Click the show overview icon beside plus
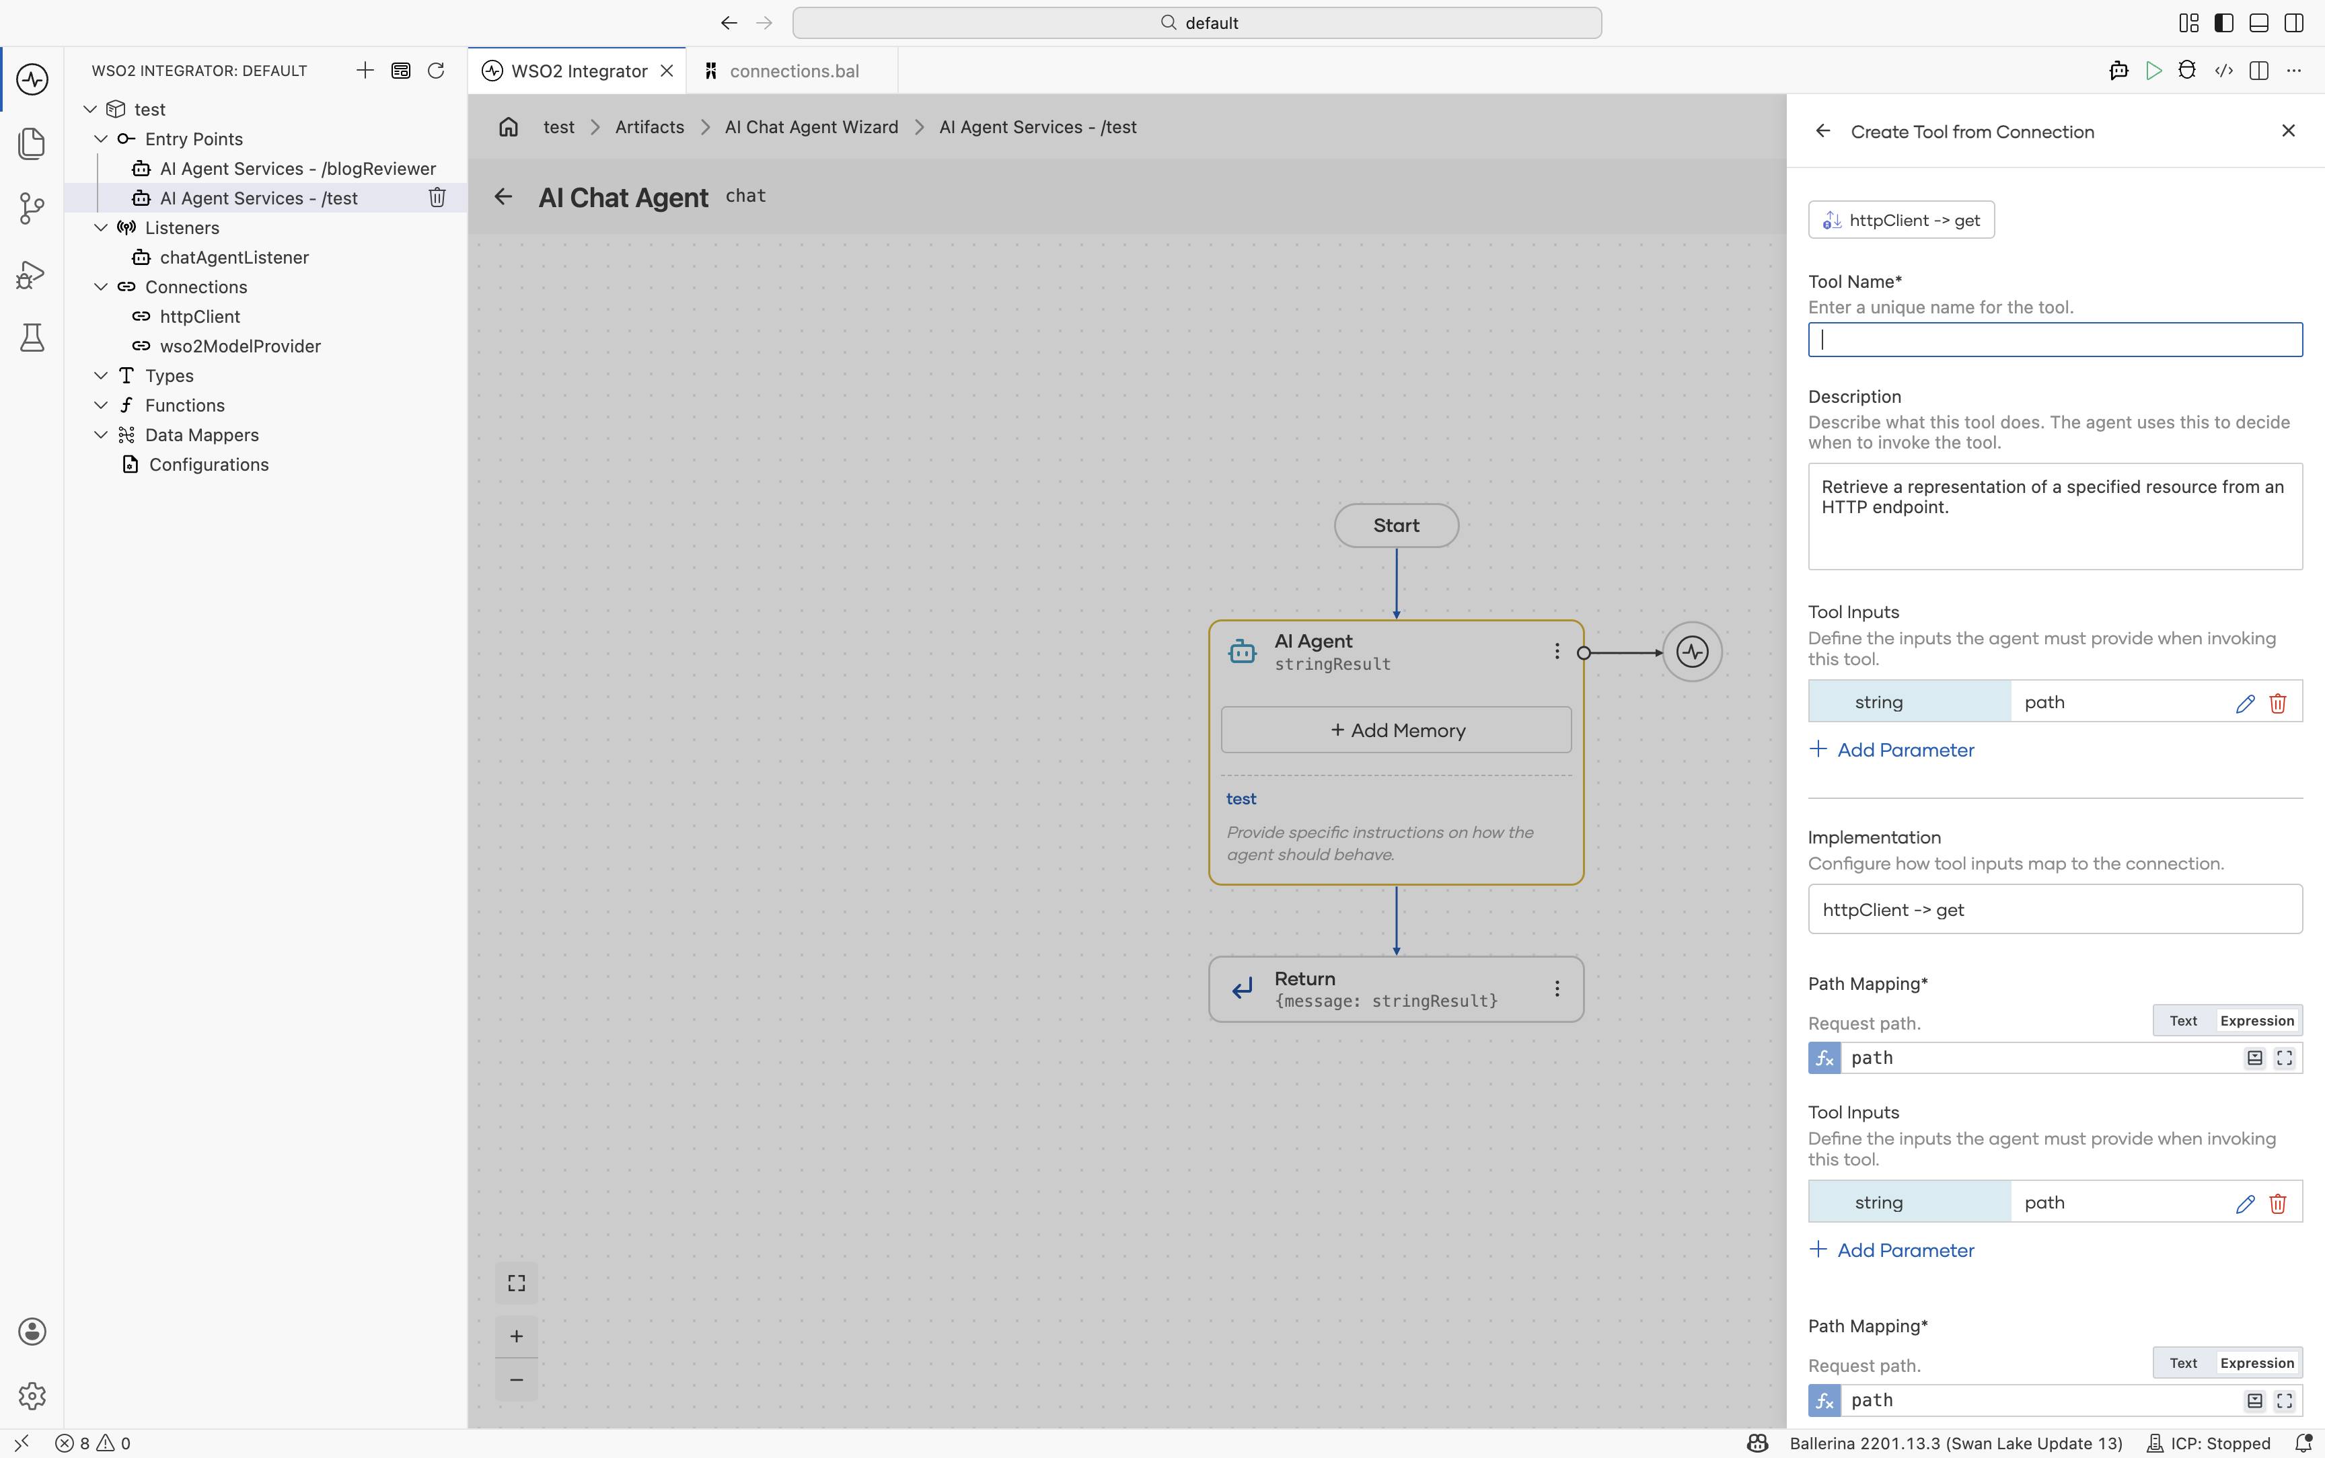The height and width of the screenshot is (1458, 2325). (400, 71)
